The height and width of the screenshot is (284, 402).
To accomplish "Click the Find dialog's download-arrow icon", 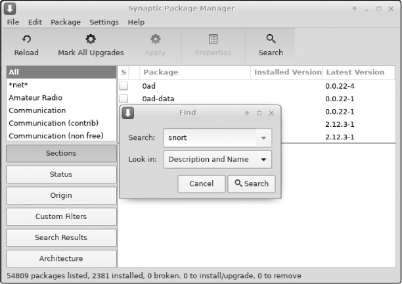I will [128, 113].
